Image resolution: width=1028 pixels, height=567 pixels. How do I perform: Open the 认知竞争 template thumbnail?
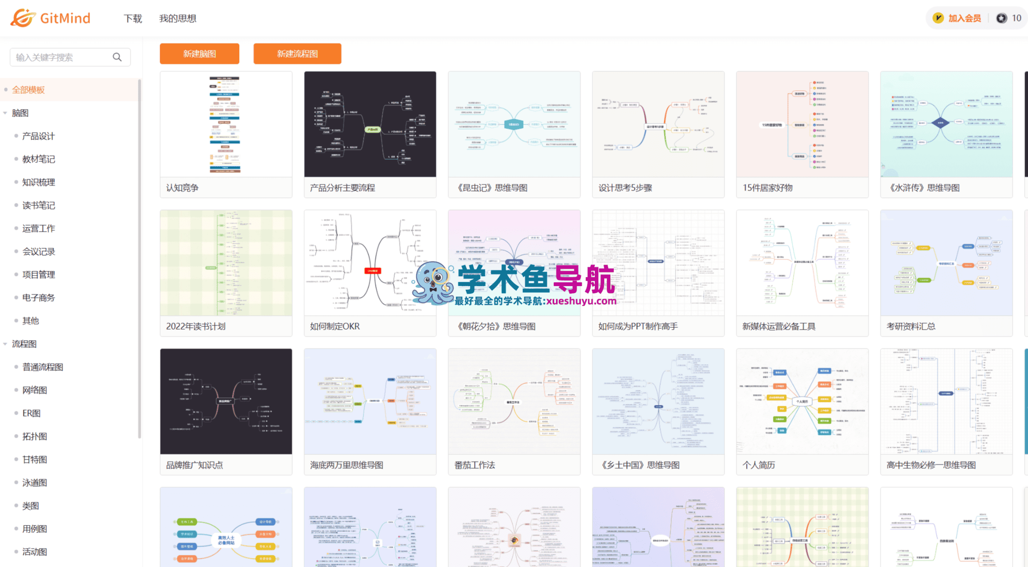pos(226,124)
